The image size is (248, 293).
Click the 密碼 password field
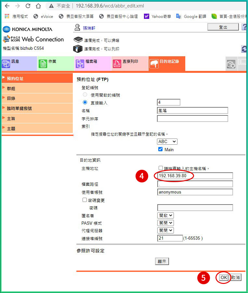coord(195,207)
